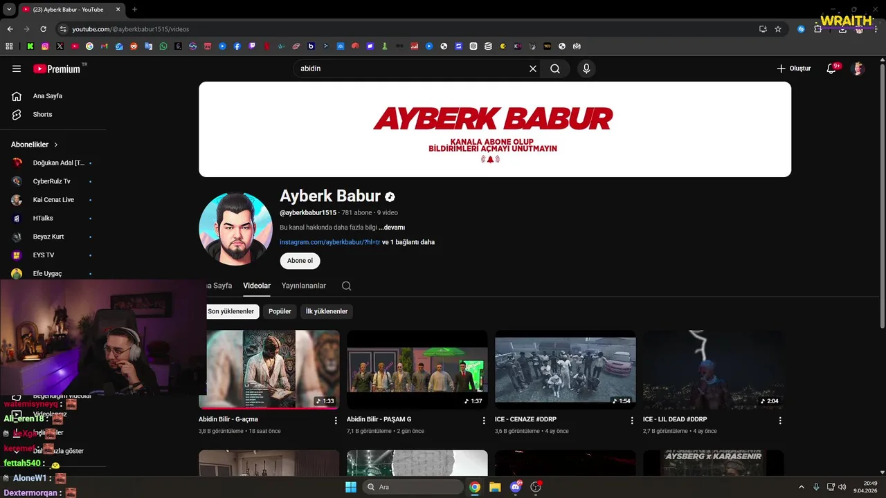Go back using the browser back arrow
The image size is (886, 498).
(10, 29)
